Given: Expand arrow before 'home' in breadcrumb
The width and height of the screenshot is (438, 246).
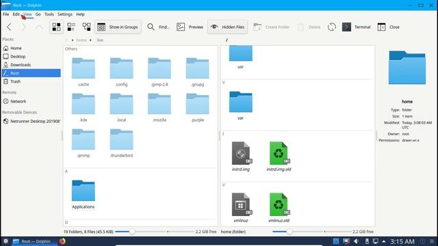Looking at the screenshot, I should coord(73,40).
